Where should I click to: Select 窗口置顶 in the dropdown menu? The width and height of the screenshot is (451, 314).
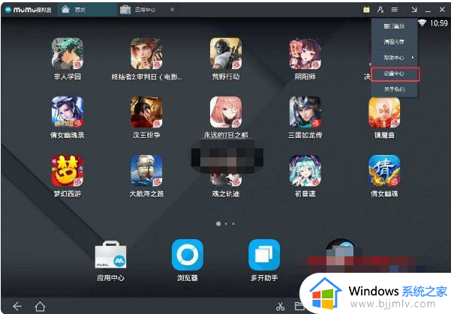(394, 26)
